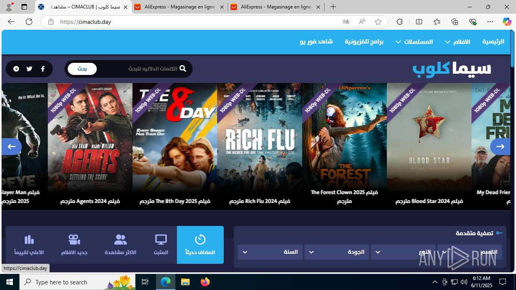The width and height of the screenshot is (516, 290).
Task: Open the Twitter social icon
Action: click(29, 69)
